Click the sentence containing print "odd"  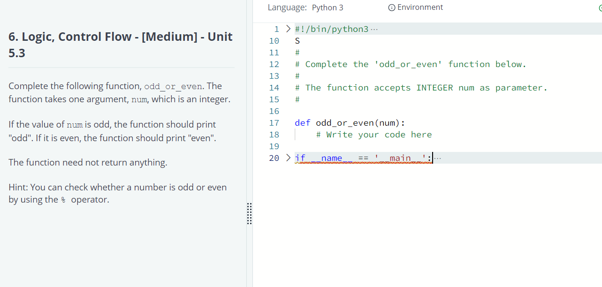pos(113,131)
